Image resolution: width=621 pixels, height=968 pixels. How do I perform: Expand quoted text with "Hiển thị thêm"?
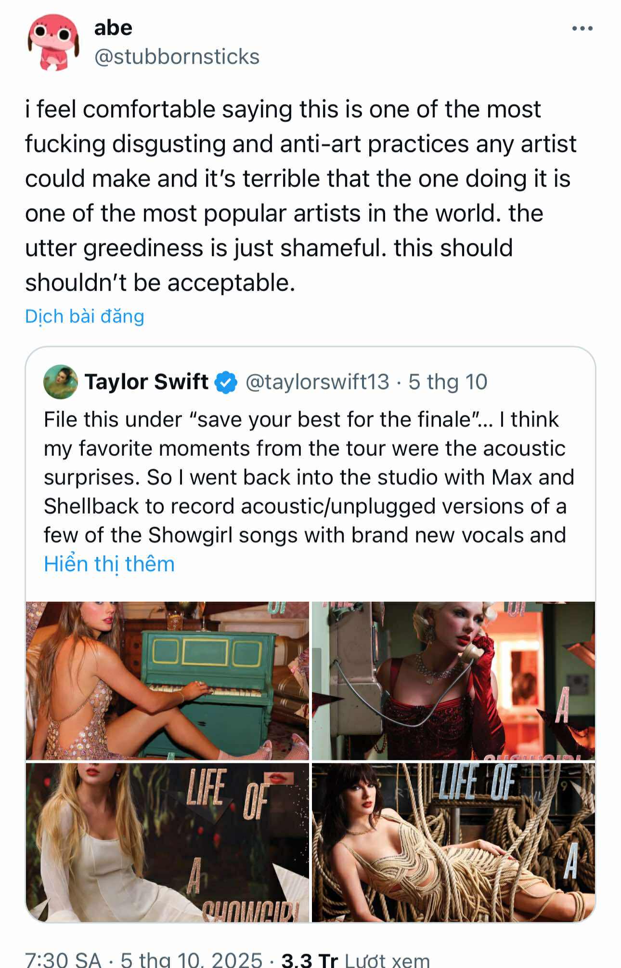[x=109, y=564]
